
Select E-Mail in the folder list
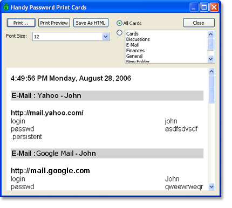tap(132, 45)
